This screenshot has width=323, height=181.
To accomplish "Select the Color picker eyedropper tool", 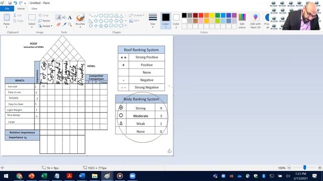I will pos(64,25).
